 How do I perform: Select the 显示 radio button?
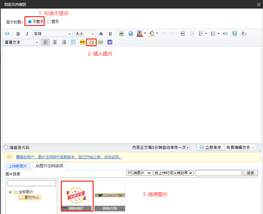pos(49,22)
